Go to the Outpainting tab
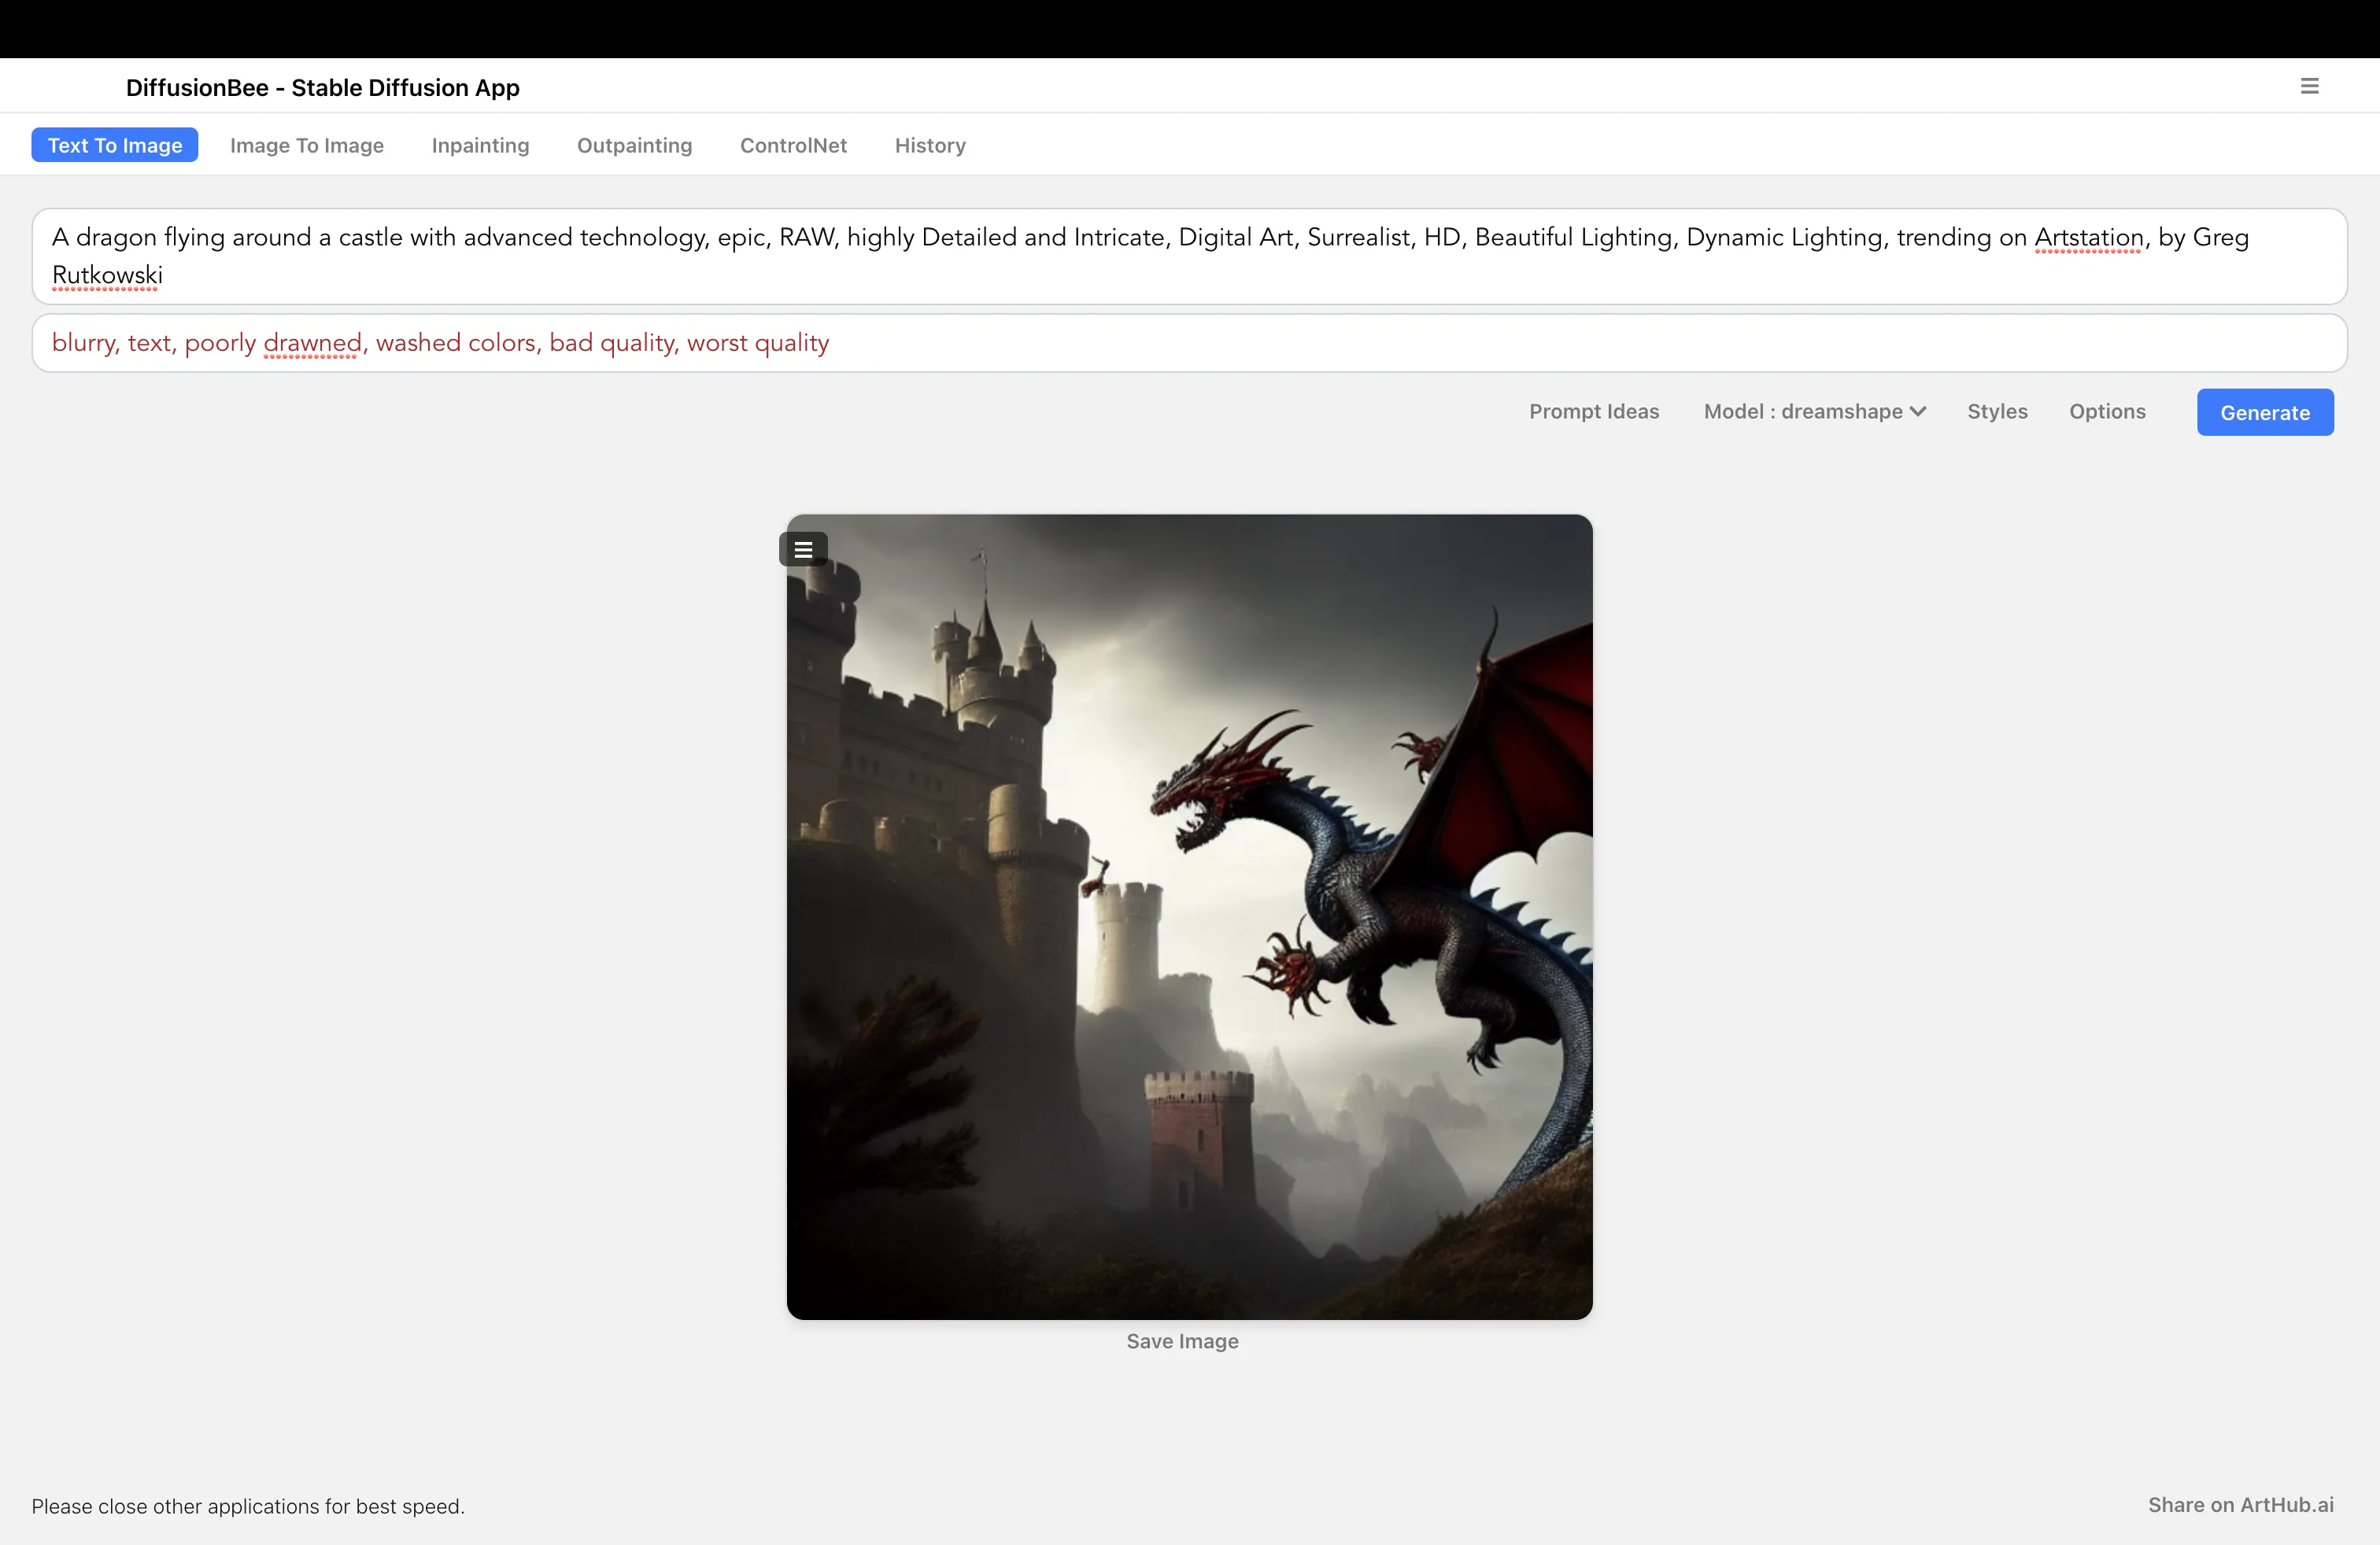 634,146
